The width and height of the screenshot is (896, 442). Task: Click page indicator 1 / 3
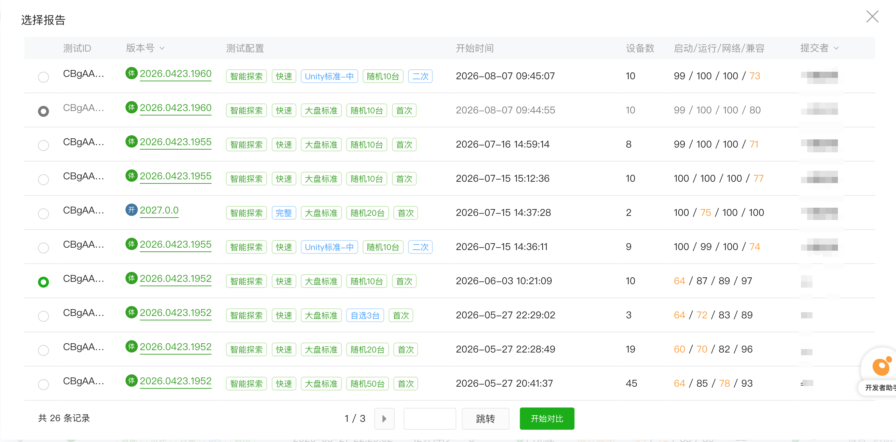tap(355, 418)
